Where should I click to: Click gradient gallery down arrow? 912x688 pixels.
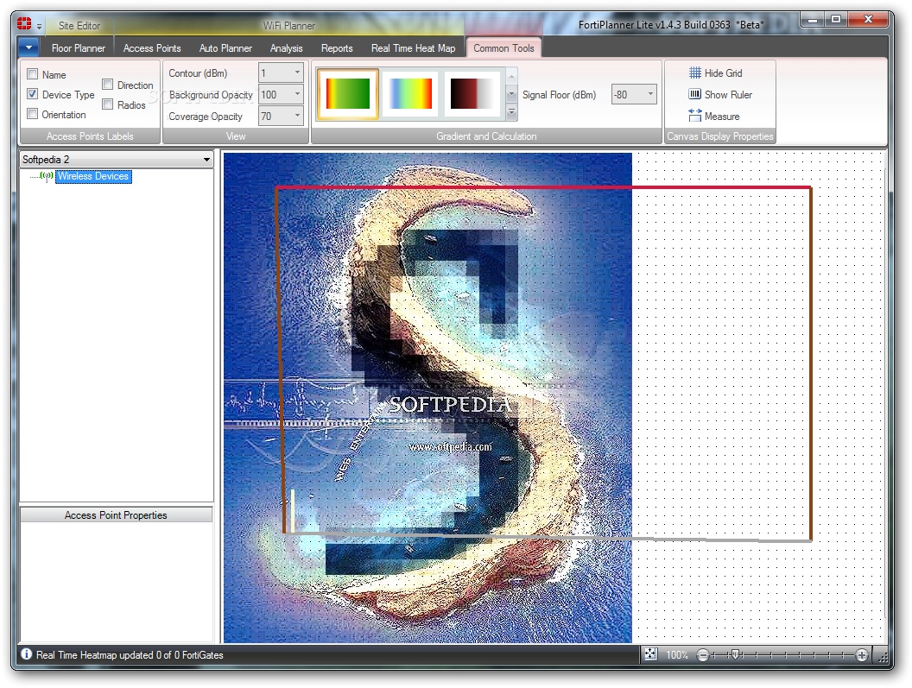tap(512, 93)
